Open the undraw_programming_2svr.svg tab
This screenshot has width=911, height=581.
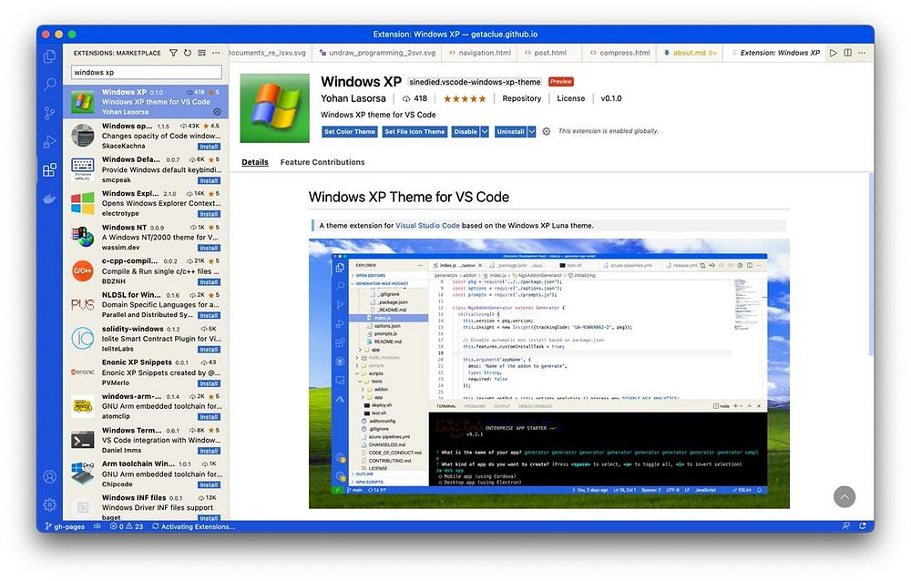pos(378,53)
